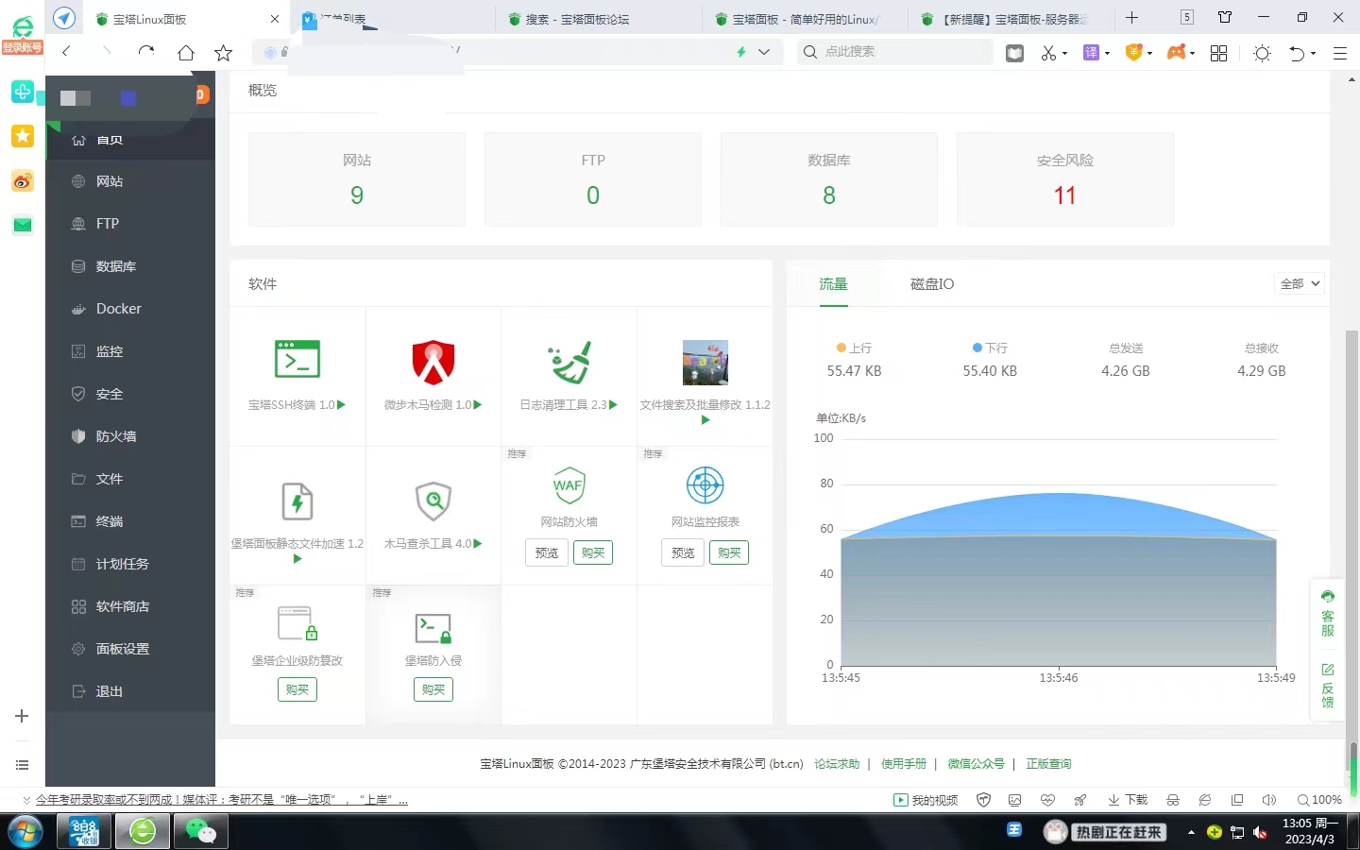Launch the 日志清理工具 broom icon

click(569, 363)
